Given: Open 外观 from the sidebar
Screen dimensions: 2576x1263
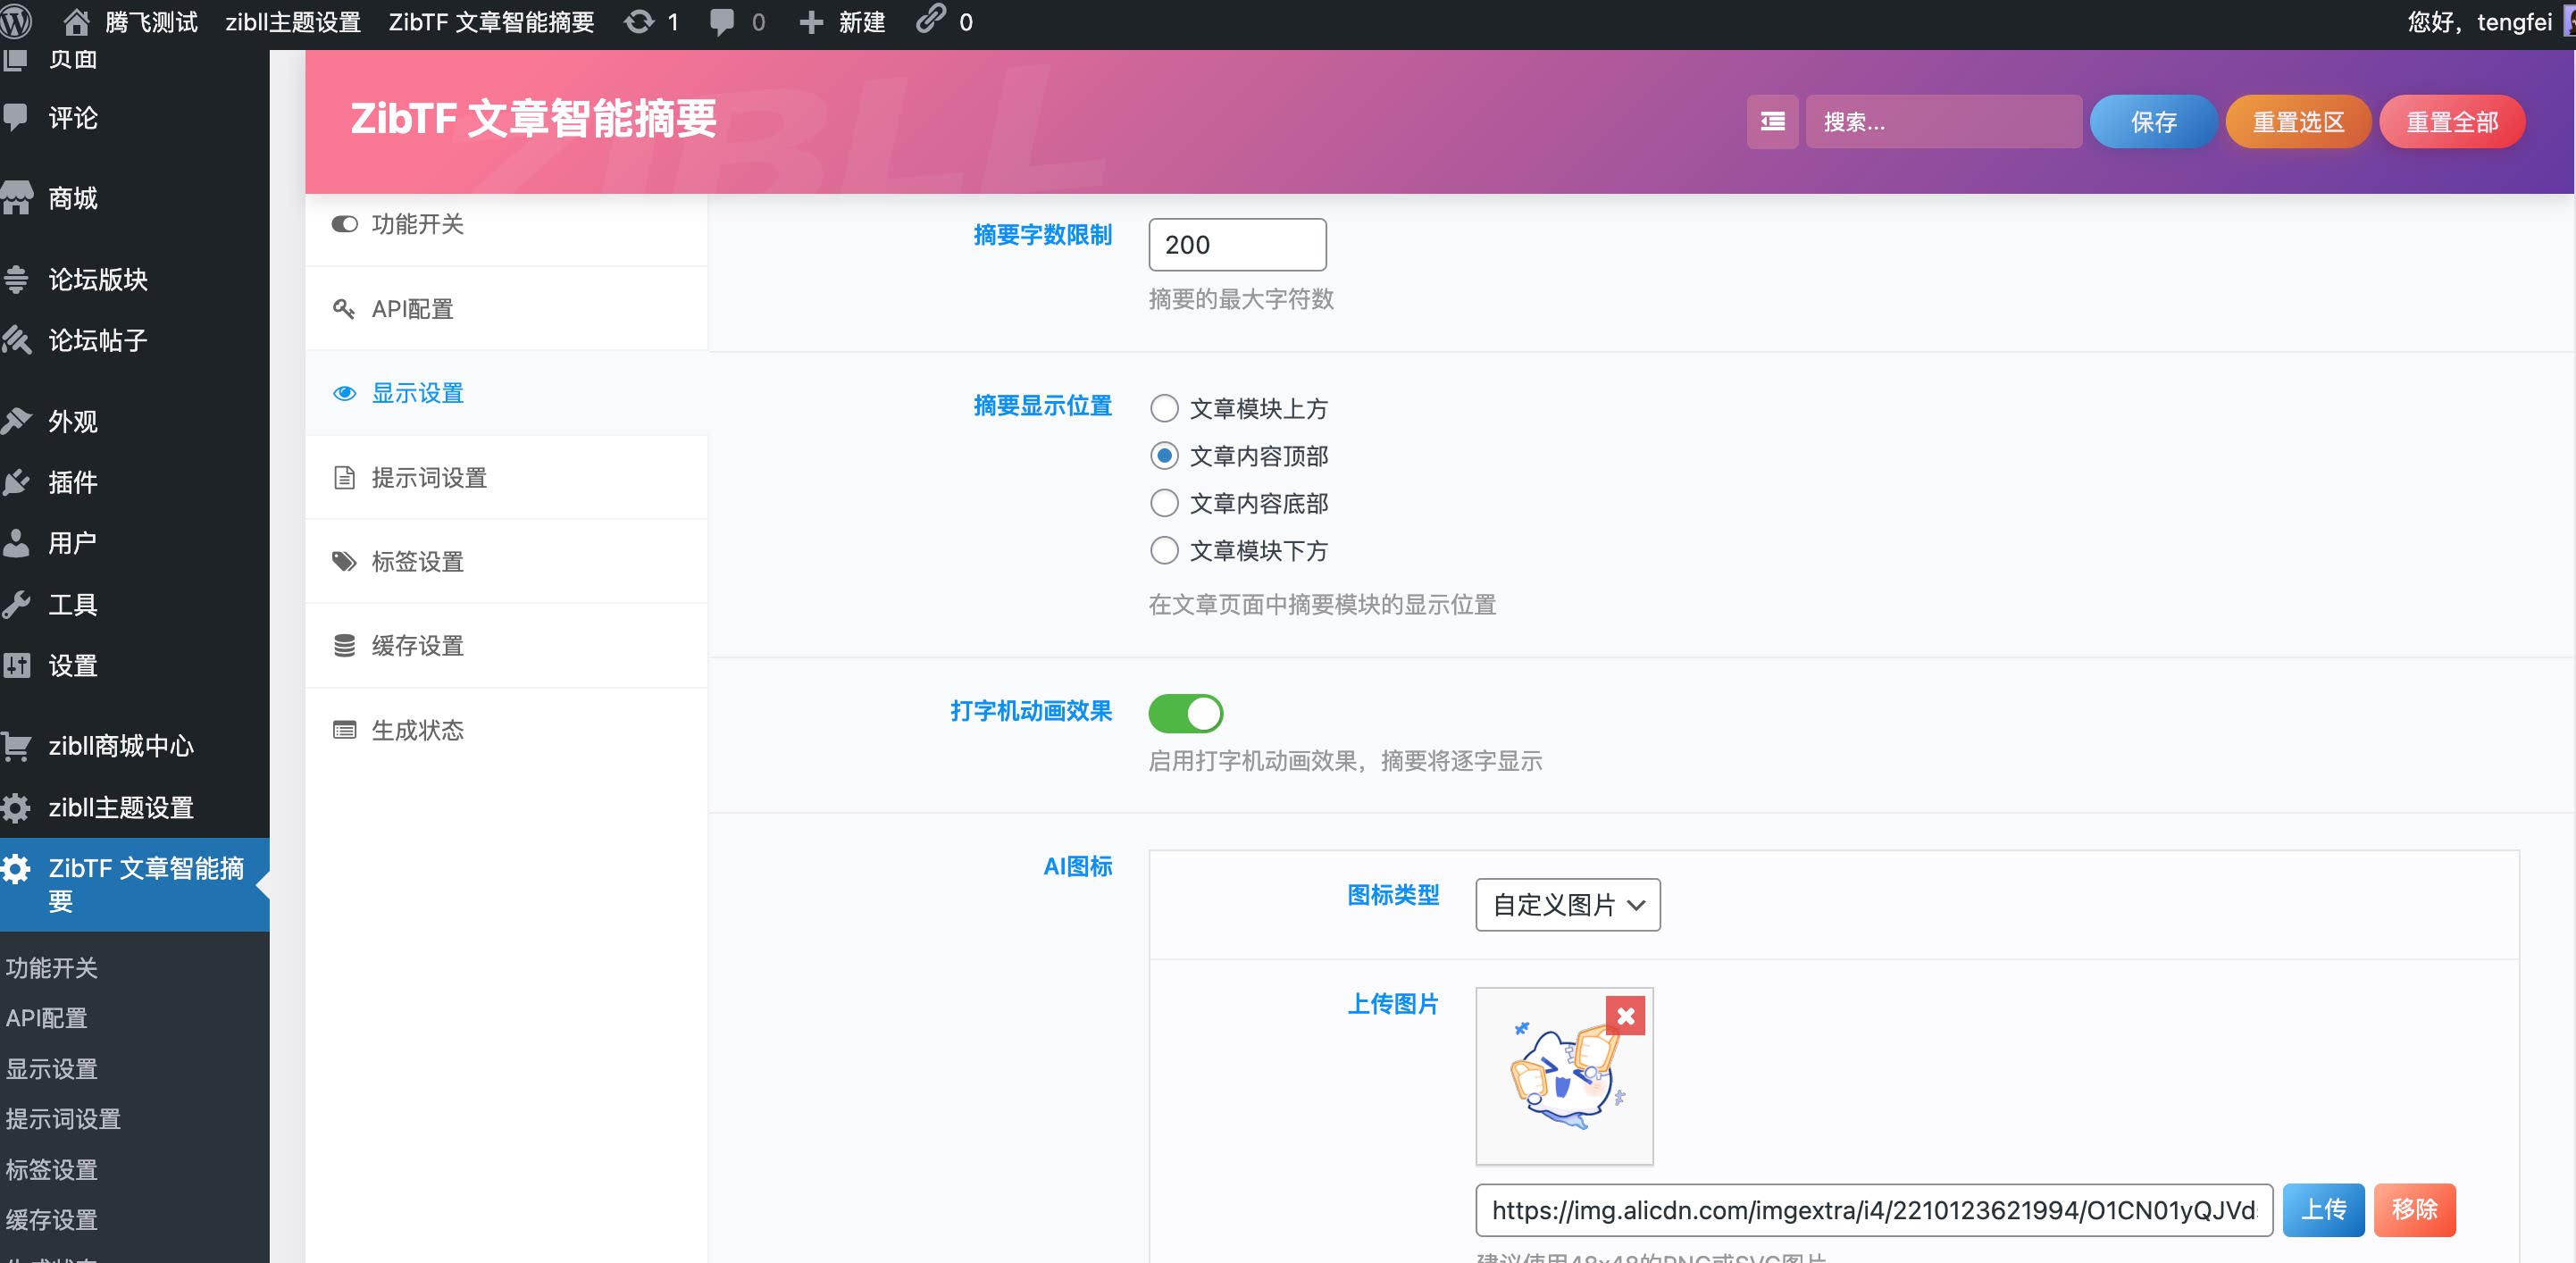Looking at the screenshot, I should coord(20,420).
